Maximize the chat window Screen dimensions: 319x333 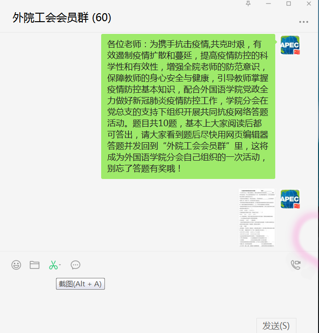point(288,4)
